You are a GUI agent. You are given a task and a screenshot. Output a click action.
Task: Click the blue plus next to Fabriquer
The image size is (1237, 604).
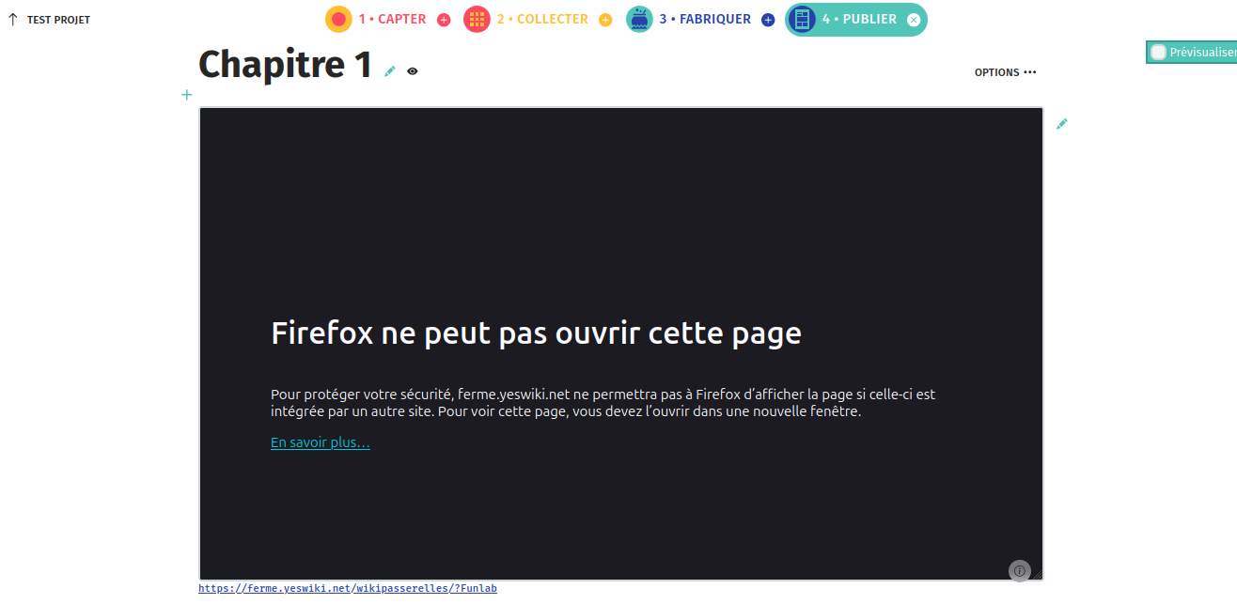(768, 20)
